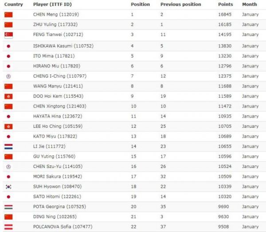Click the Month column header
Image resolution: width=266 pixels, height=232 pixels.
pos(250,4)
